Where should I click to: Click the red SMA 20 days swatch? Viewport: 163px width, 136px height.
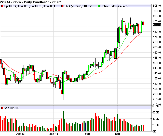click(x=62, y=6)
